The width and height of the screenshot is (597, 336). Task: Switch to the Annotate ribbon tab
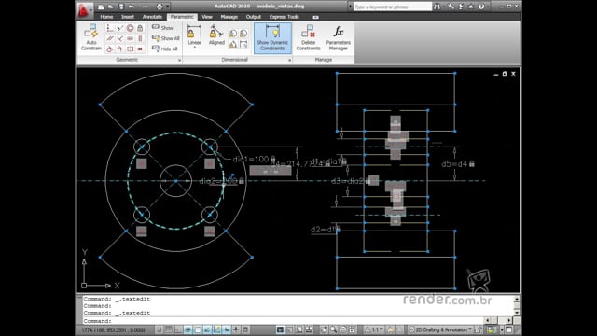[x=152, y=17]
